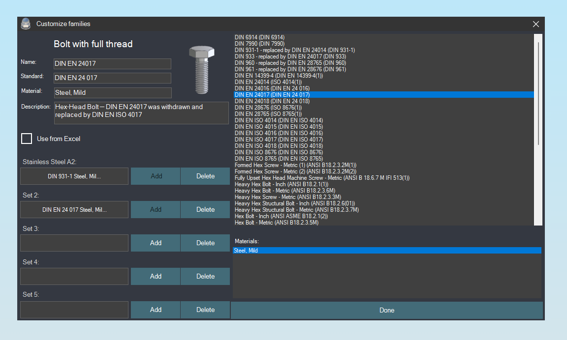Select Hex Bolt - Metric list entry

(277, 223)
